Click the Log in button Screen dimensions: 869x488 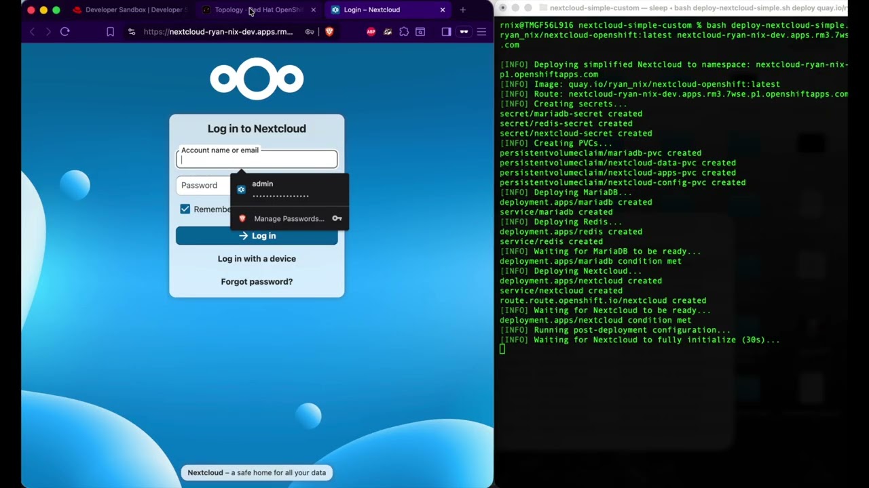point(257,236)
